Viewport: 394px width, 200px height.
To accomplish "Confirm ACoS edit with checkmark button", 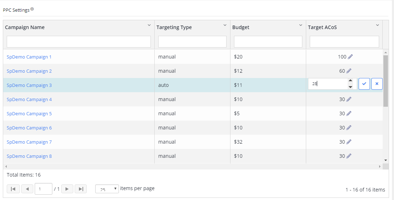I will pyautogui.click(x=364, y=84).
